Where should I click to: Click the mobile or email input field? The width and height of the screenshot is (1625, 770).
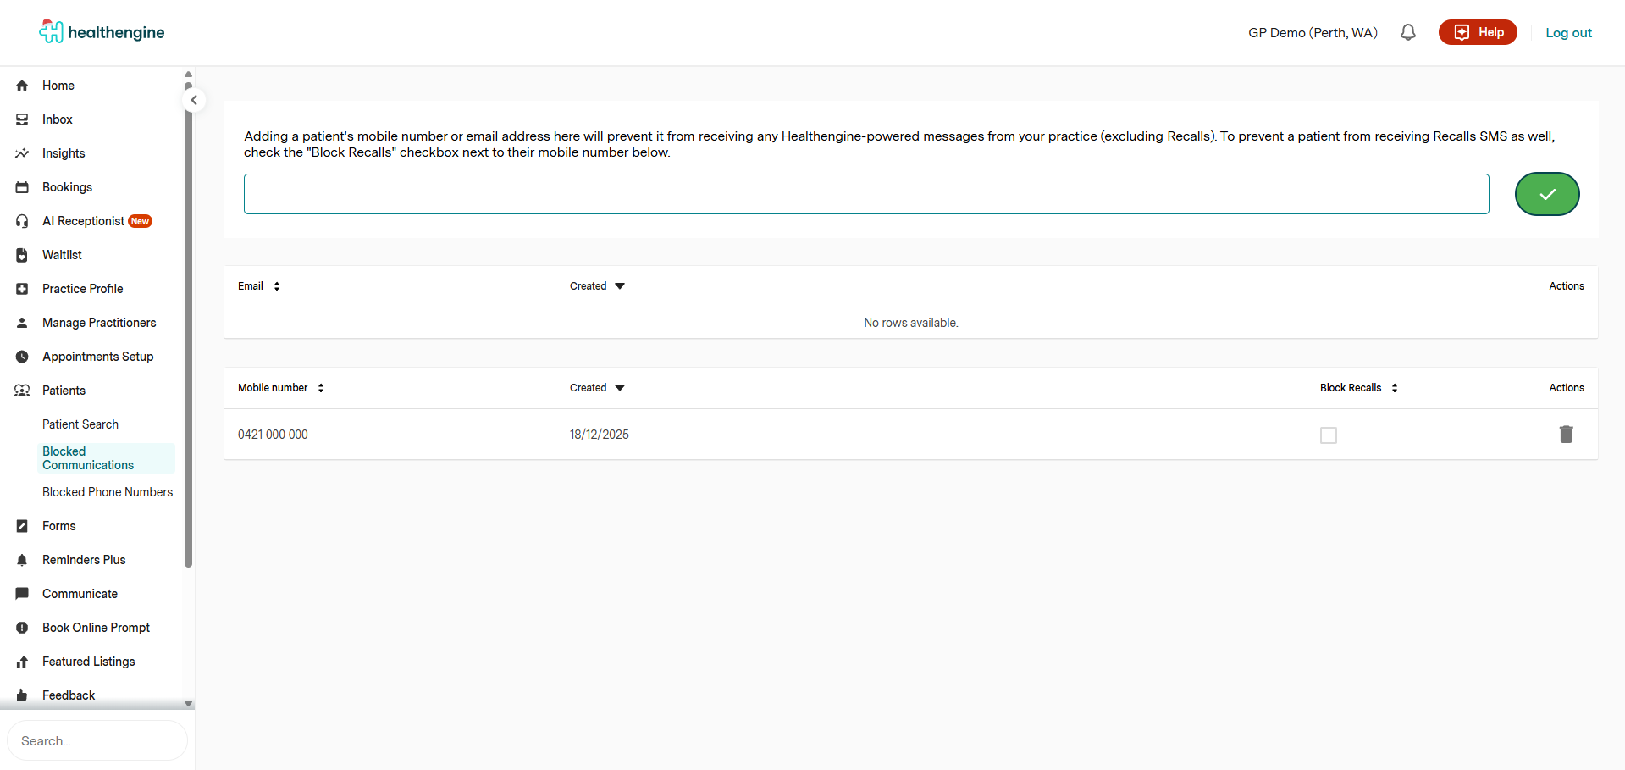865,194
